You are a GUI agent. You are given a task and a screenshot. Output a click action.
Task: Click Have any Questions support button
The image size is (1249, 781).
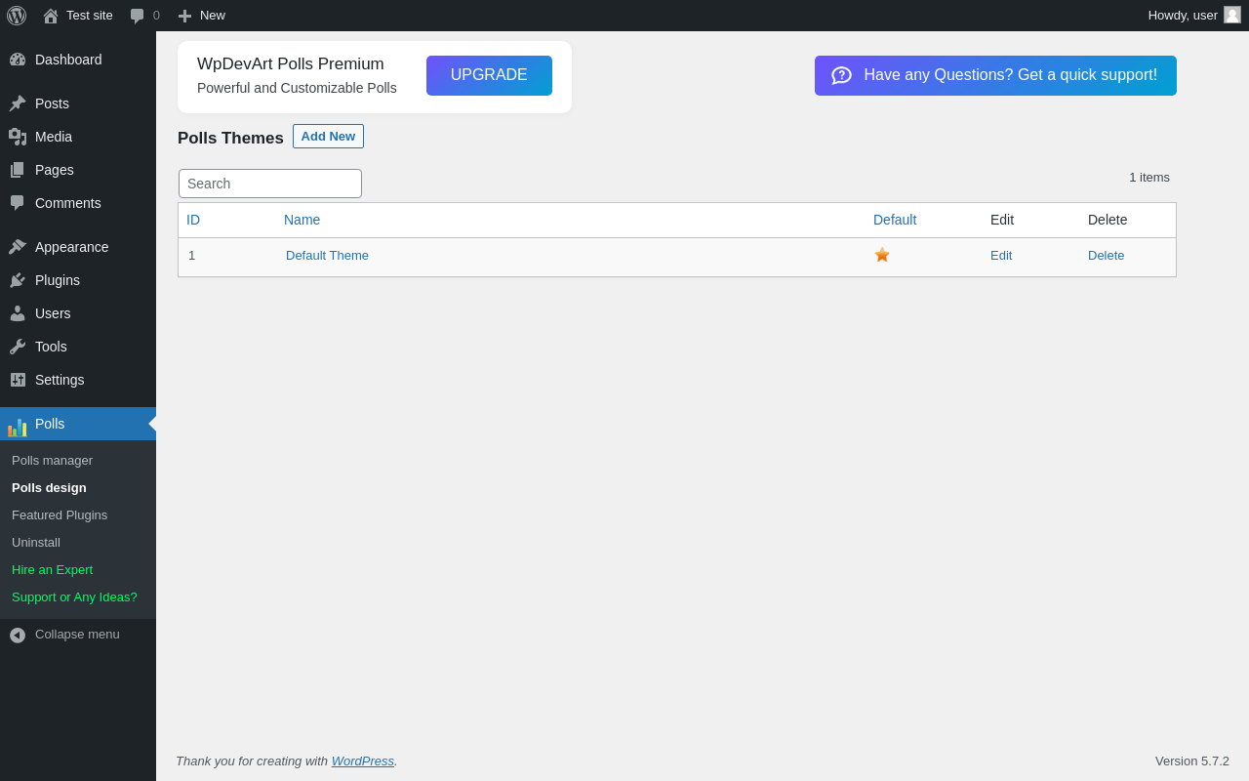click(995, 75)
